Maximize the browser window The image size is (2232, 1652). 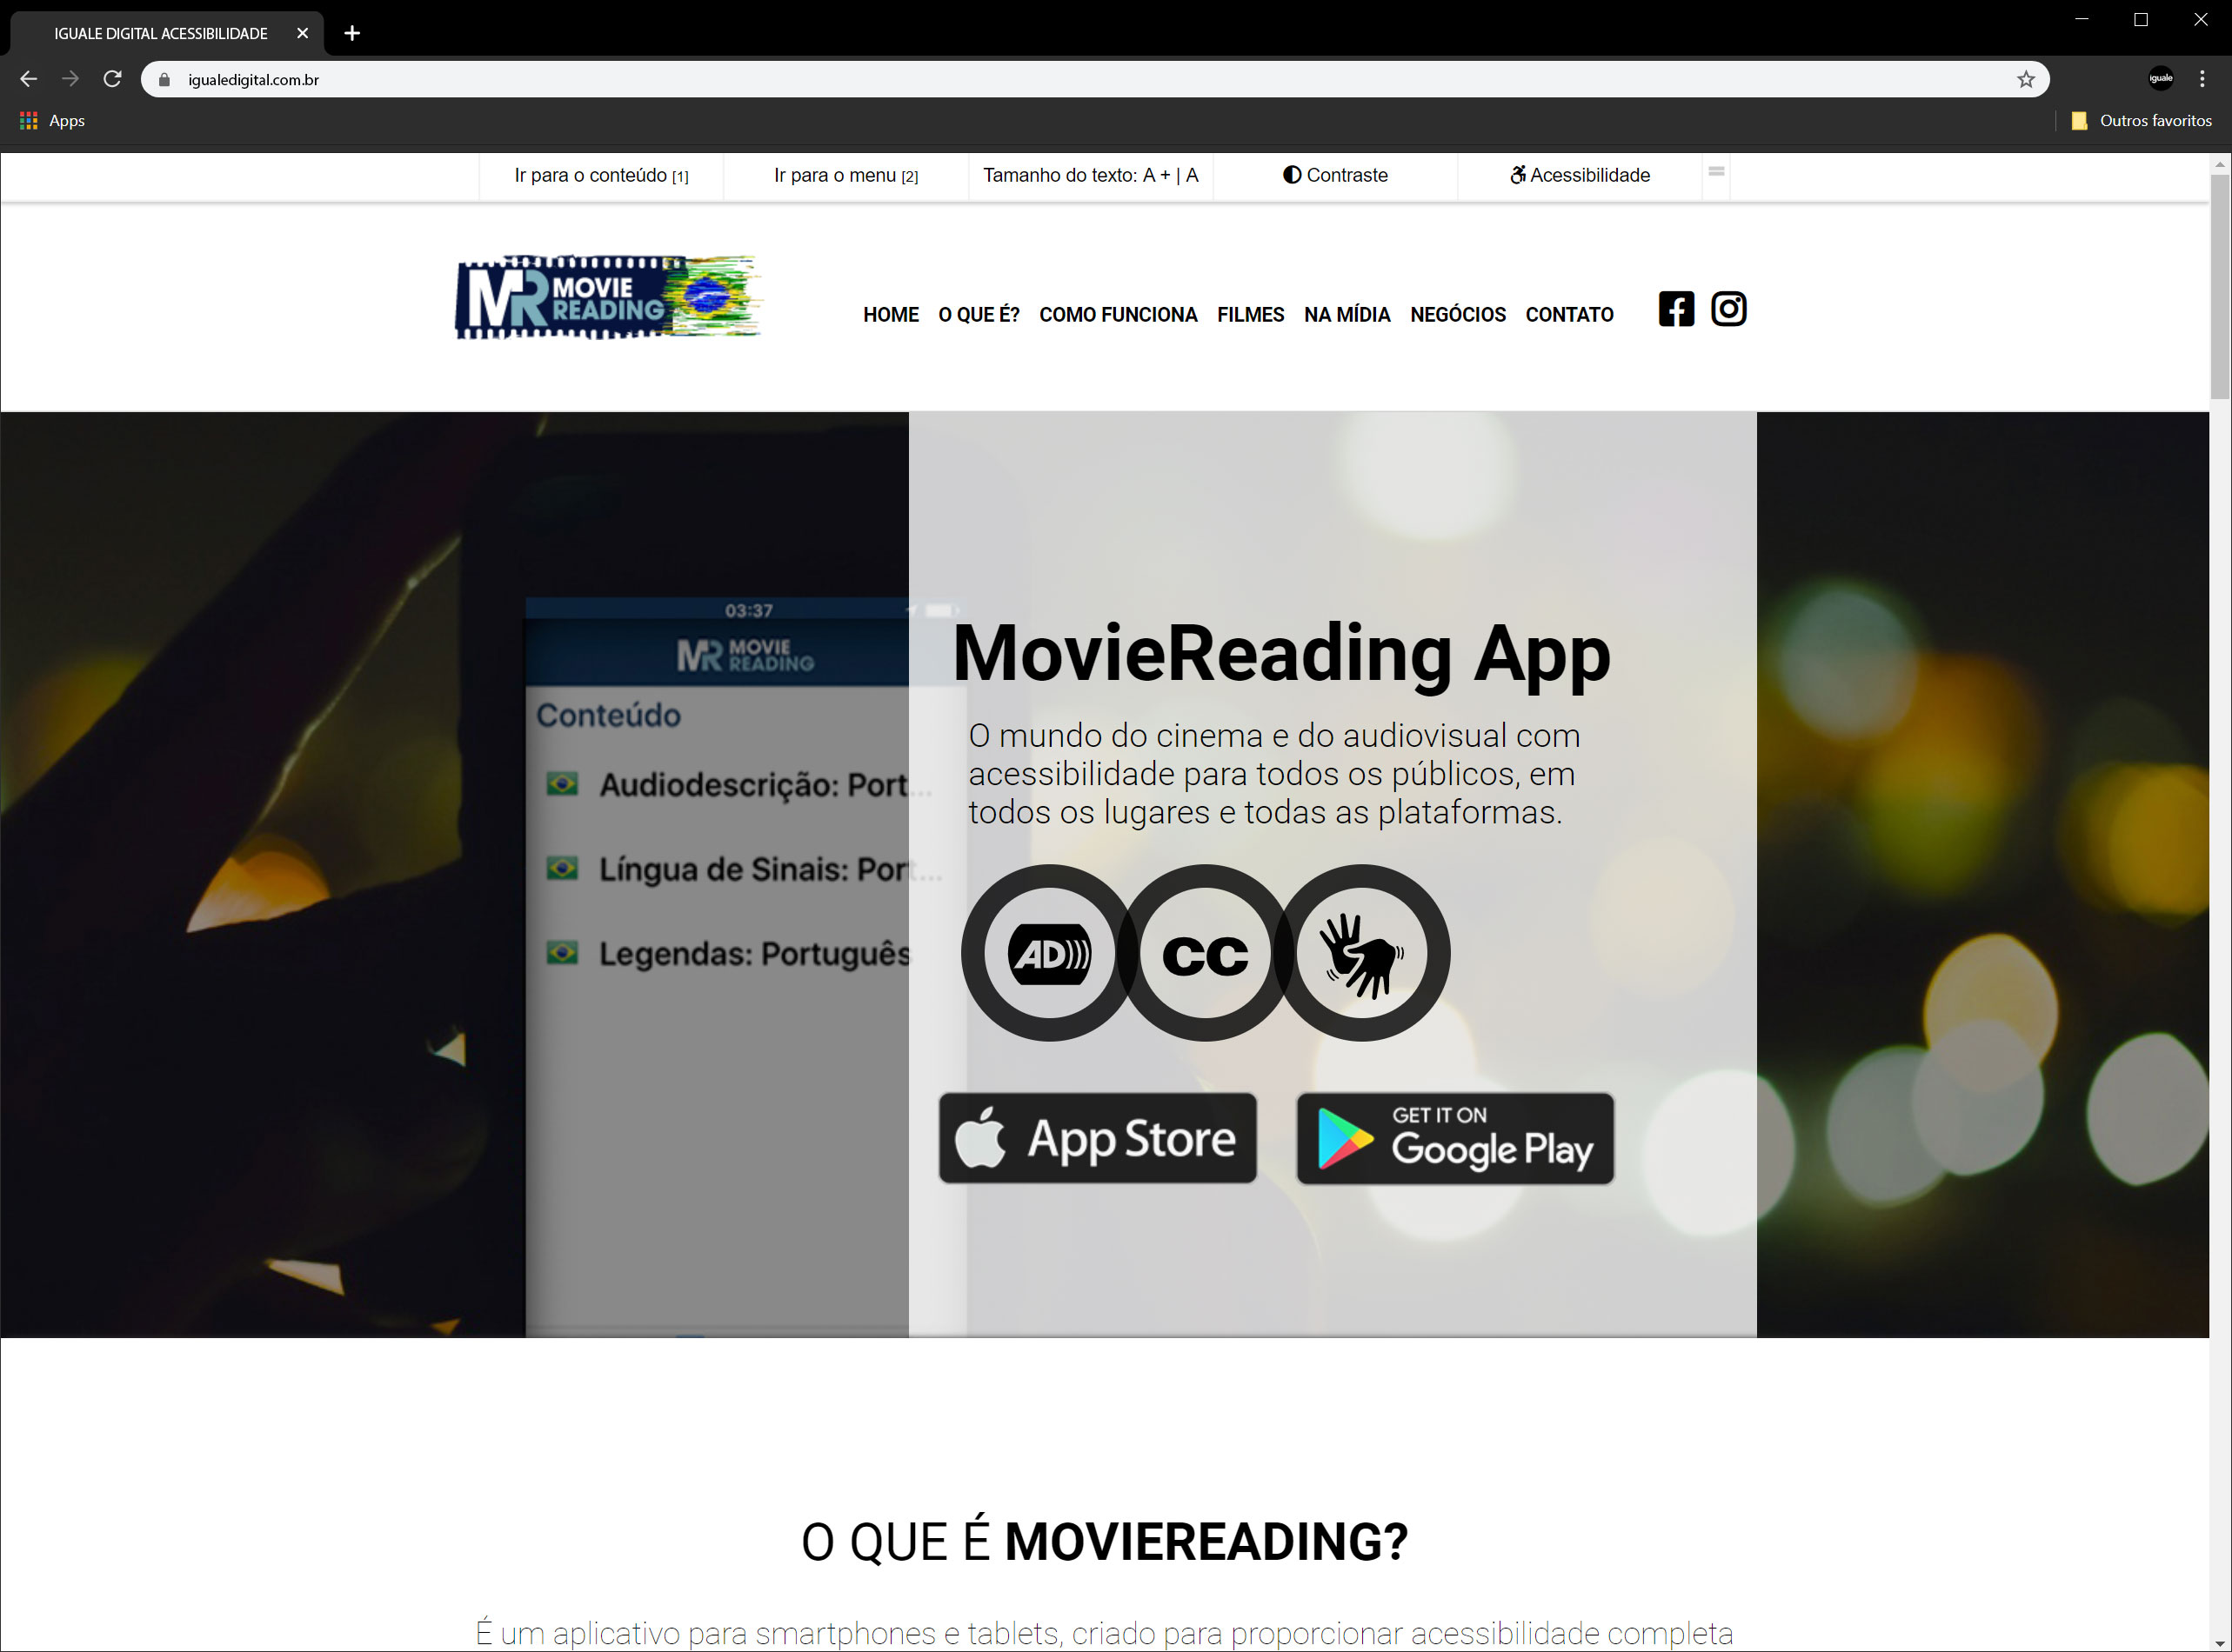point(2141,20)
